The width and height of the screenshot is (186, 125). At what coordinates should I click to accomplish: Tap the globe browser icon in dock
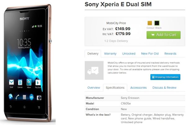pyautogui.click(x=11, y=97)
